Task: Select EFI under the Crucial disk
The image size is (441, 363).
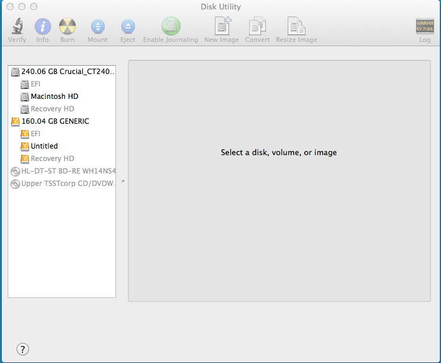Action: (x=62, y=84)
